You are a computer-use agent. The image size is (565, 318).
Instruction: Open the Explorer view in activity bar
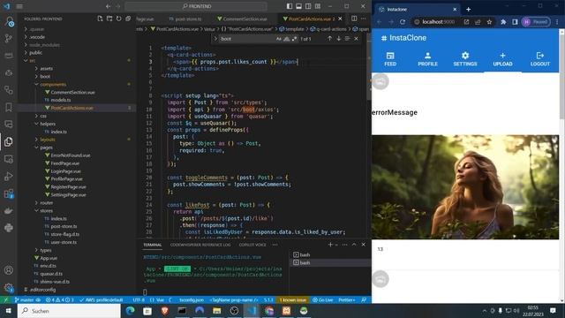pyautogui.click(x=9, y=141)
